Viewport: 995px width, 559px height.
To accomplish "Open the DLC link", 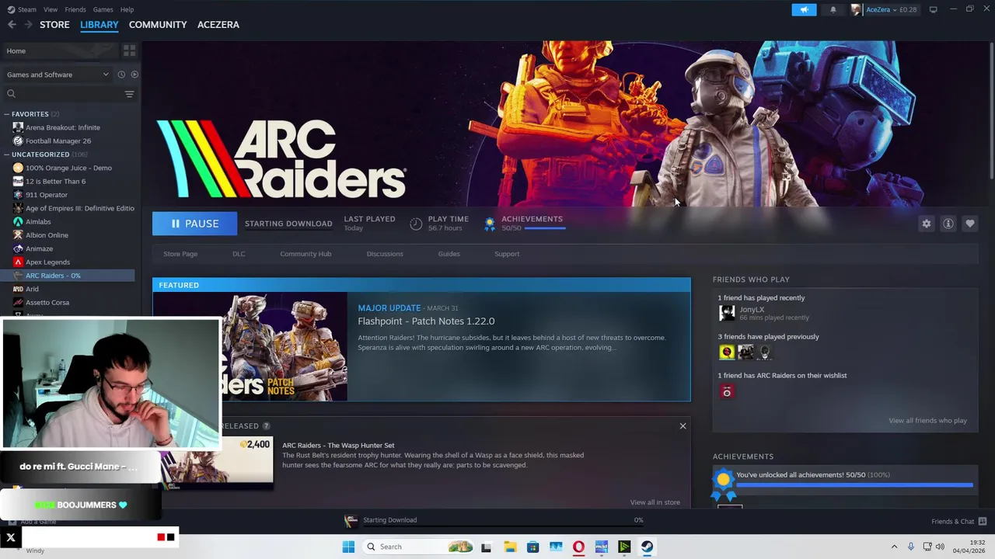I will click(239, 254).
